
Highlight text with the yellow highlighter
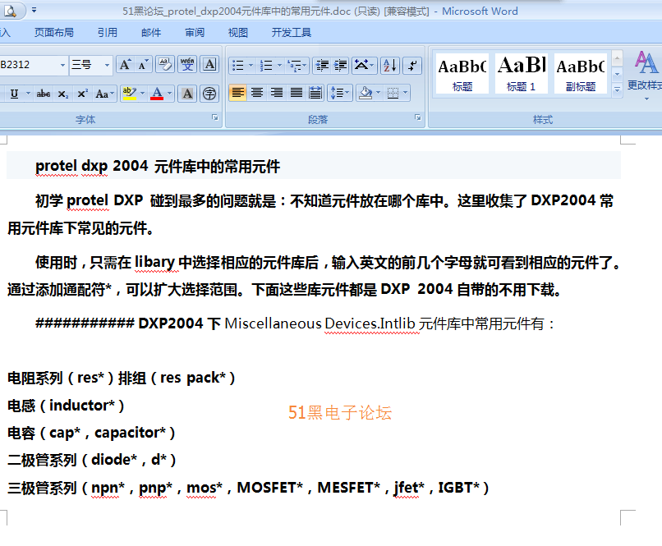(129, 94)
